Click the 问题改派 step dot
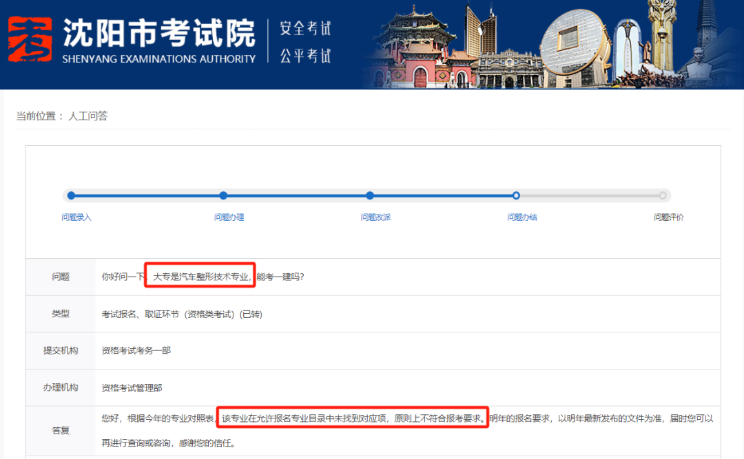Viewport: 744px width, 459px height. click(x=370, y=195)
